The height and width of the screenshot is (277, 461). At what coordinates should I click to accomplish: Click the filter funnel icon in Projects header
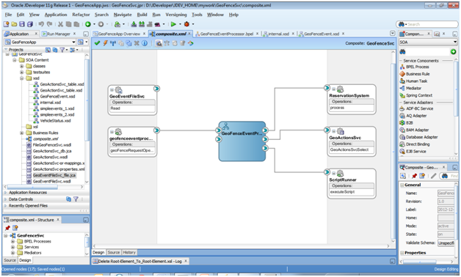pos(62,50)
